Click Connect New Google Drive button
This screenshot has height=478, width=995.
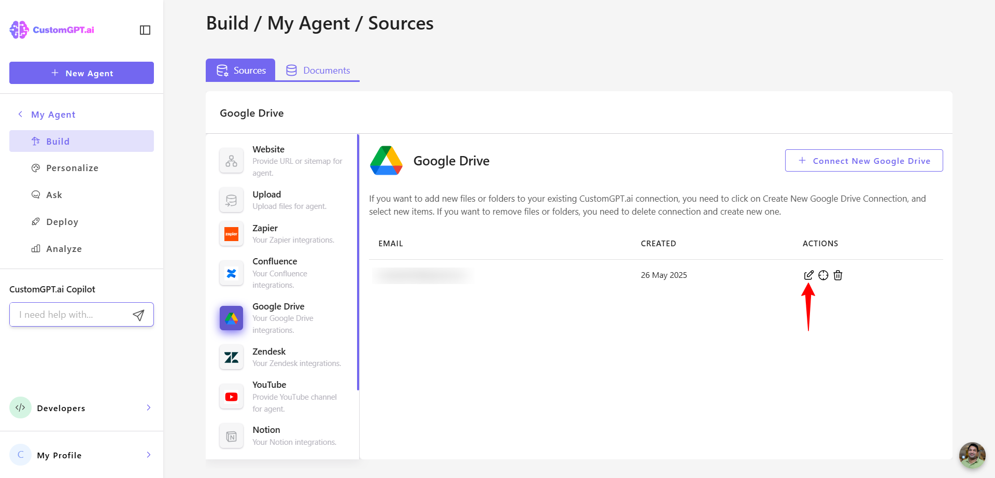tap(864, 161)
